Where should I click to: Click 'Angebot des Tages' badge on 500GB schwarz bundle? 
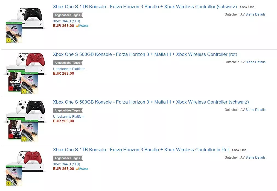[x=67, y=111]
